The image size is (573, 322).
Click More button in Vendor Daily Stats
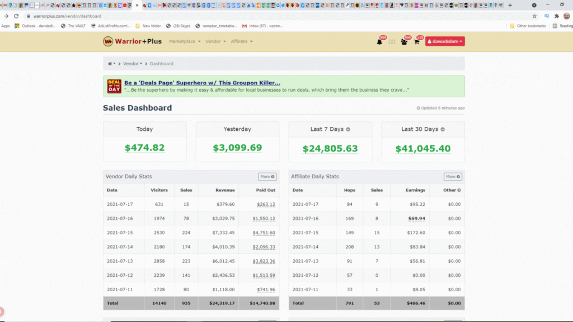click(x=267, y=177)
